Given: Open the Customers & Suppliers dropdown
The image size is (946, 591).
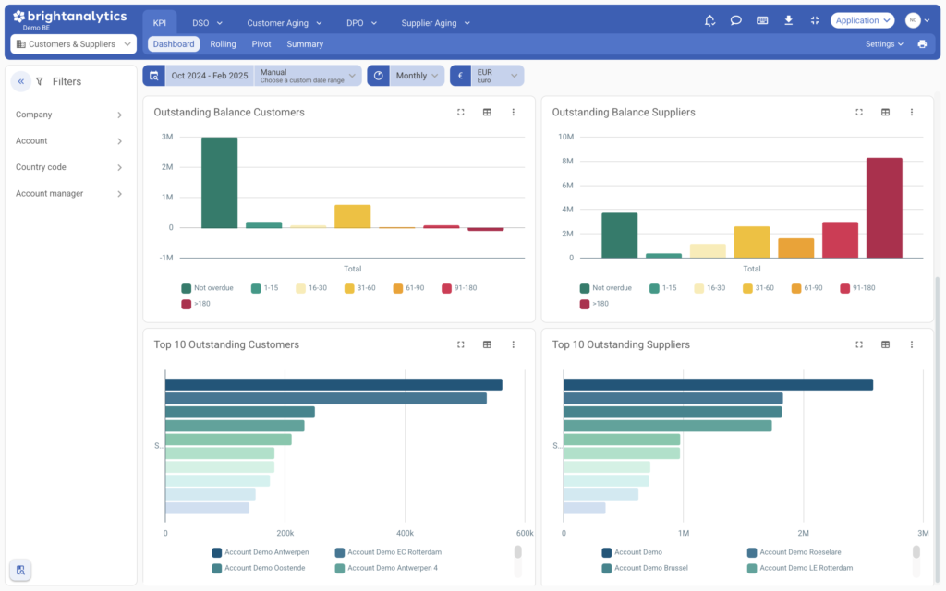Looking at the screenshot, I should pyautogui.click(x=74, y=44).
